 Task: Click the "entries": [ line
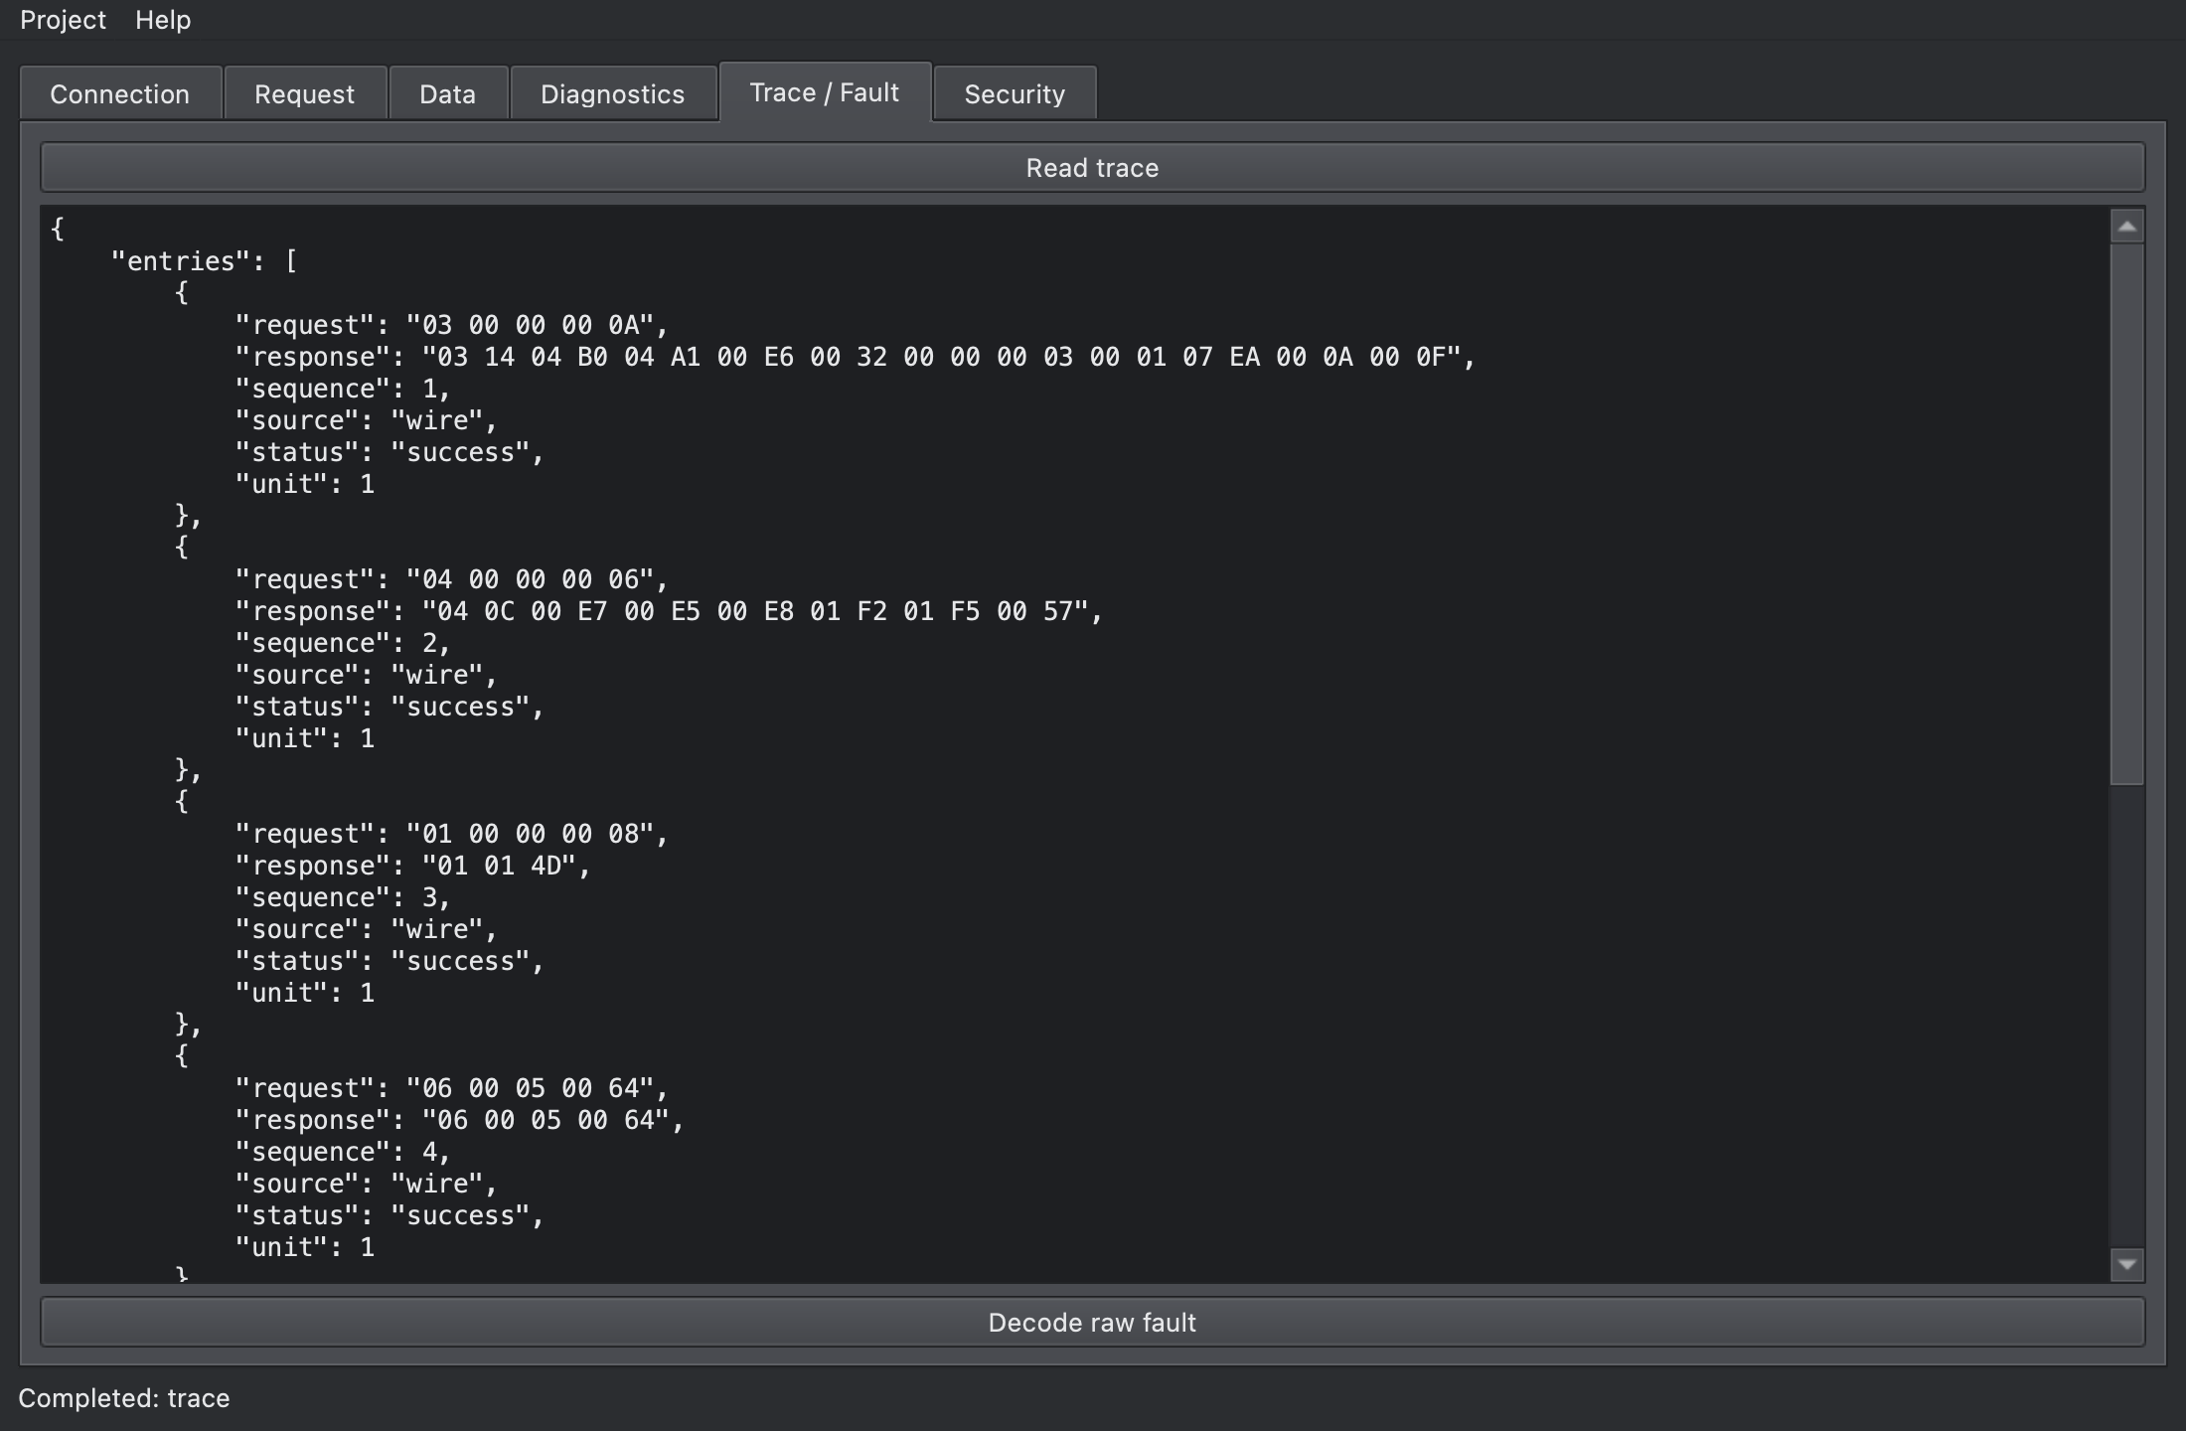coord(205,261)
